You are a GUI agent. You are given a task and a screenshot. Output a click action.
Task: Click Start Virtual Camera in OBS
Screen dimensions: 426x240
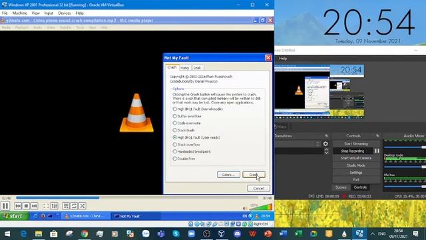click(356, 158)
